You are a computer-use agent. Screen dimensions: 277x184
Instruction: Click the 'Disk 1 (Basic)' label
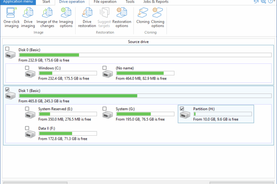pos(29,91)
